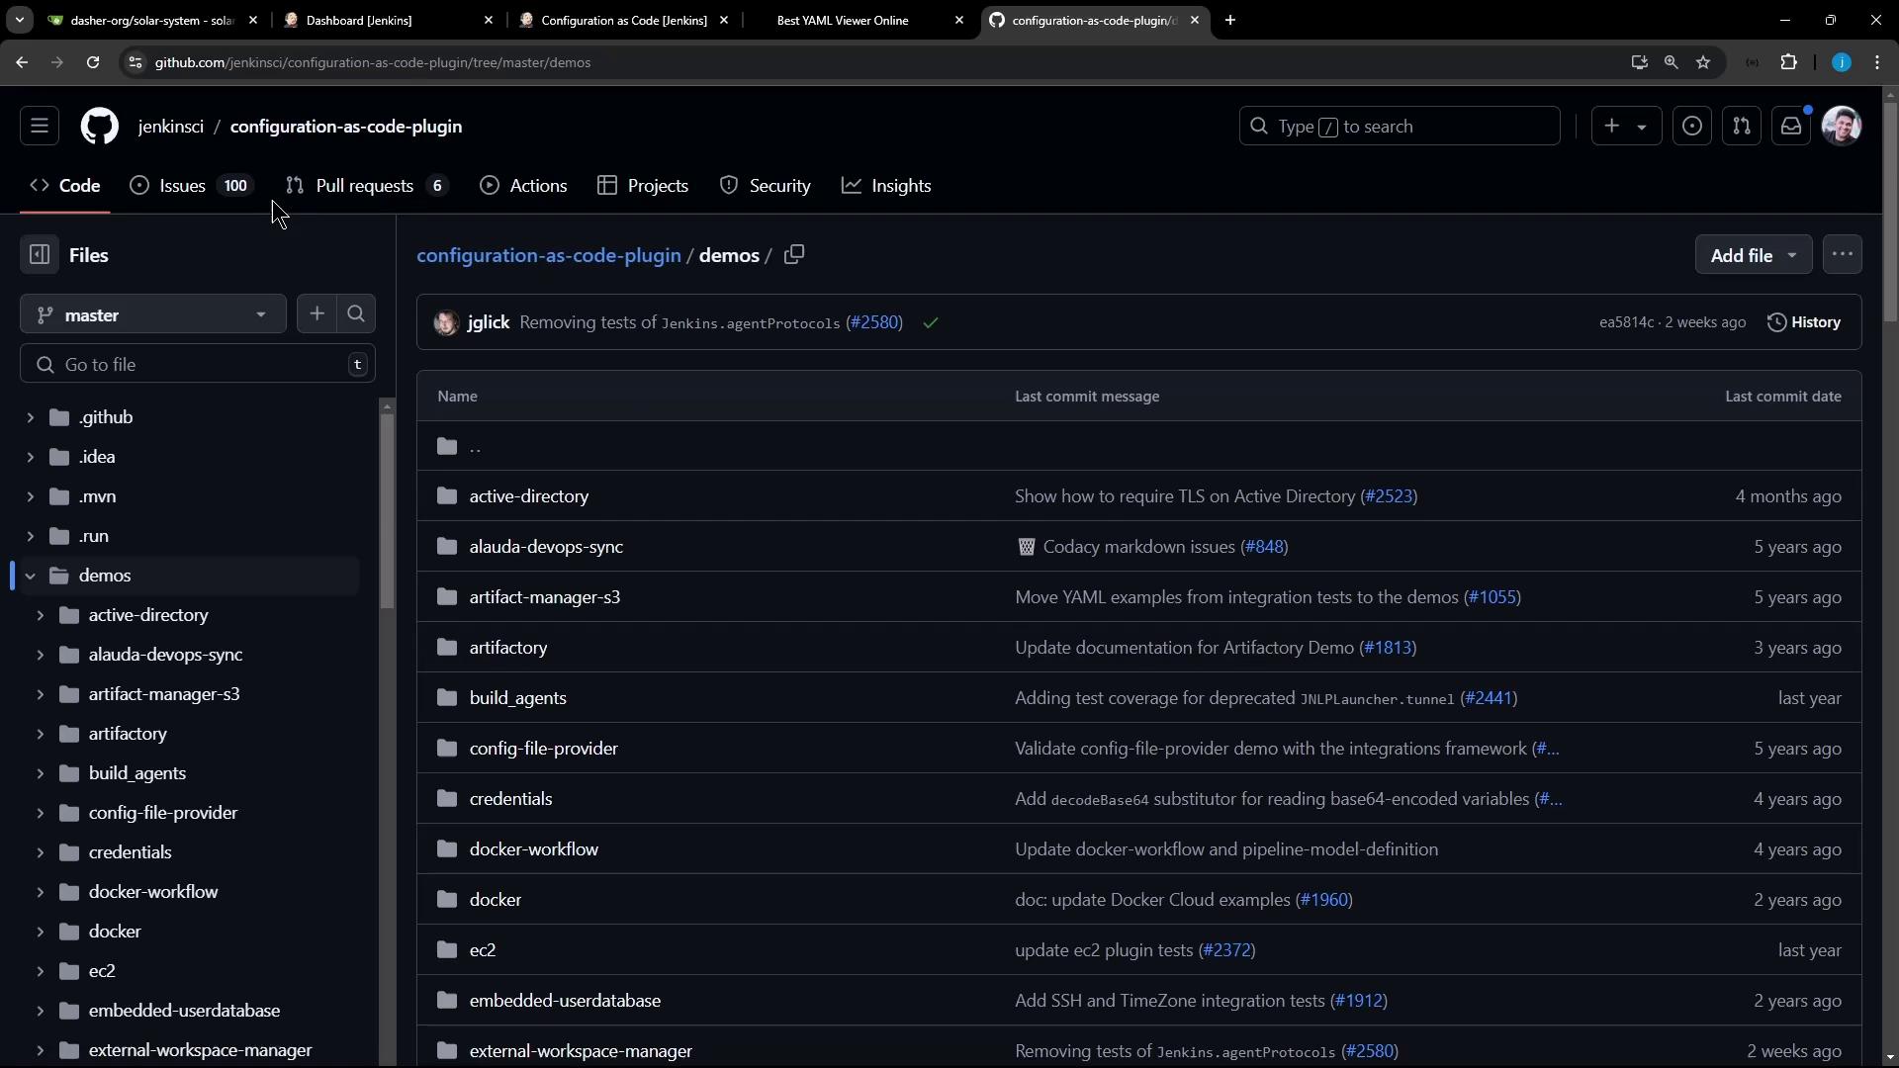Click the GitHub Octocat home logo

99,127
